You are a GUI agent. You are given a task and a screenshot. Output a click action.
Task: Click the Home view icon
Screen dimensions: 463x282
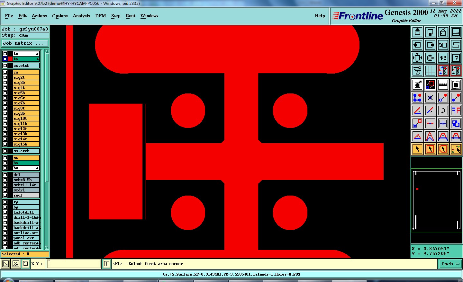(443, 32)
